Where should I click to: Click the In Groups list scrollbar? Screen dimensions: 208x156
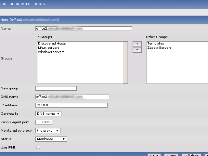(x=125, y=62)
